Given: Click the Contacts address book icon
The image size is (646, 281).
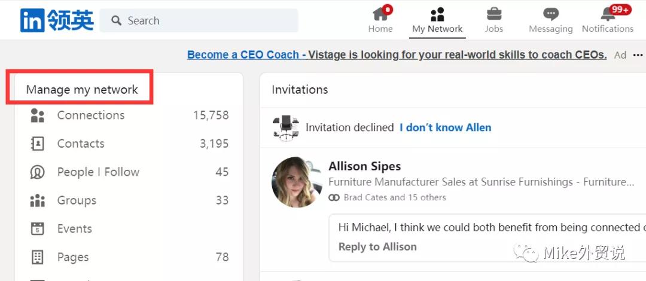Looking at the screenshot, I should 37,143.
